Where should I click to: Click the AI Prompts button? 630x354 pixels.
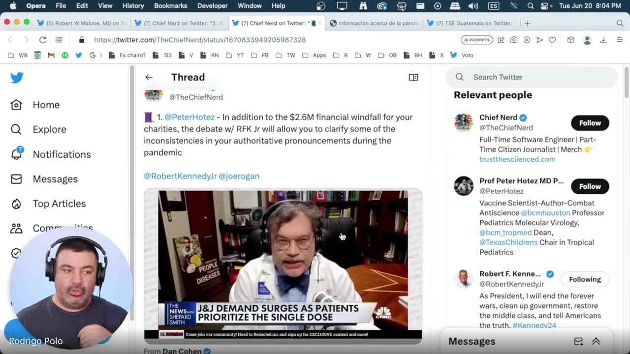point(477,40)
